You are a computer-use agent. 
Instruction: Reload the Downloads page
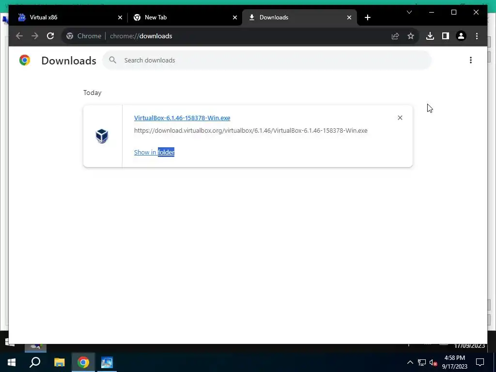tap(50, 36)
